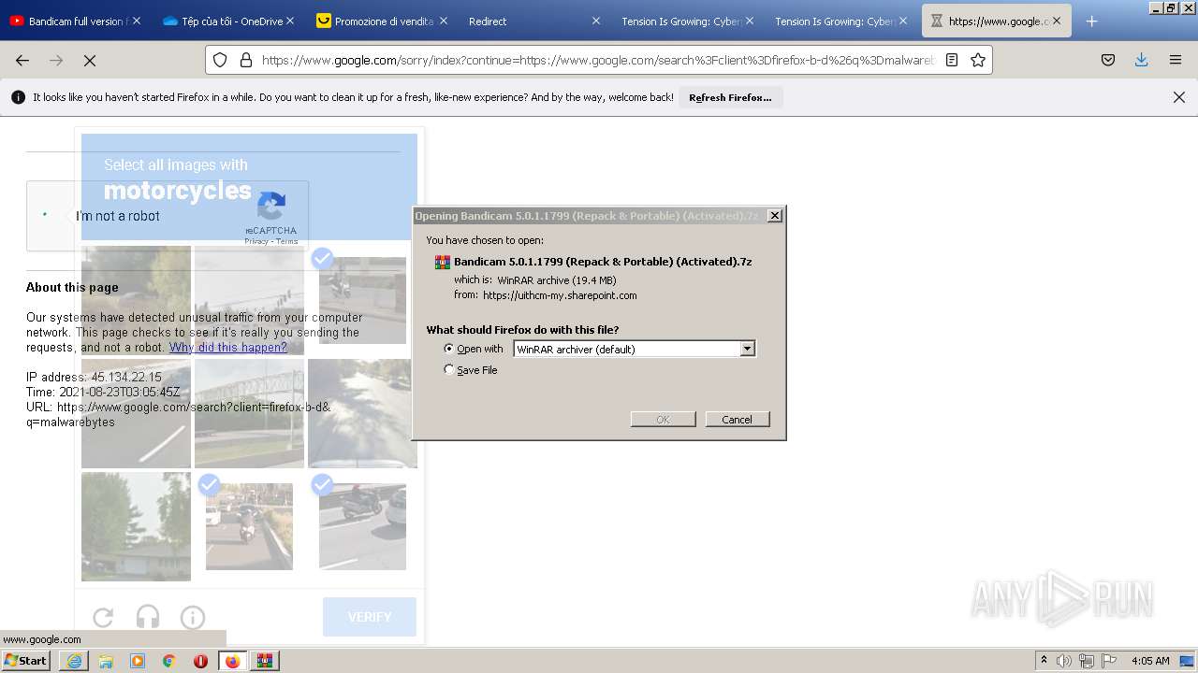Click the uithcm-my.sharepoint.com source text
1198x673 pixels.
pos(560,295)
